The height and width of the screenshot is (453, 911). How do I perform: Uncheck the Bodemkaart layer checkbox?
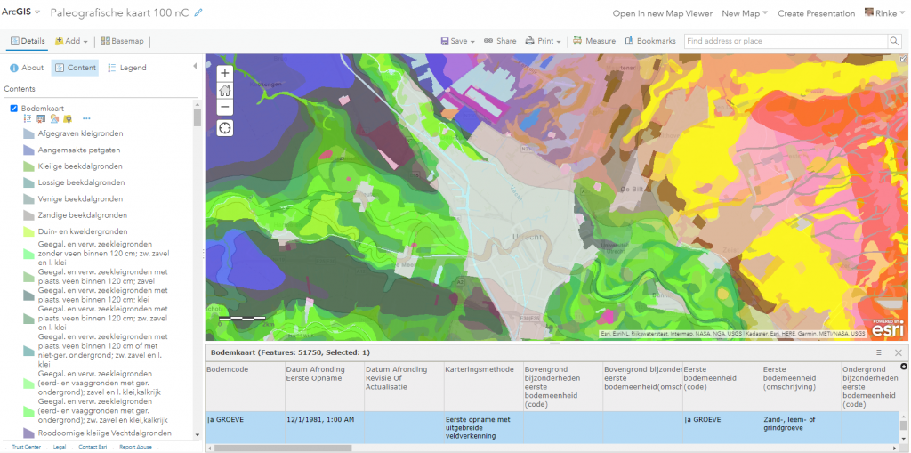(13, 108)
